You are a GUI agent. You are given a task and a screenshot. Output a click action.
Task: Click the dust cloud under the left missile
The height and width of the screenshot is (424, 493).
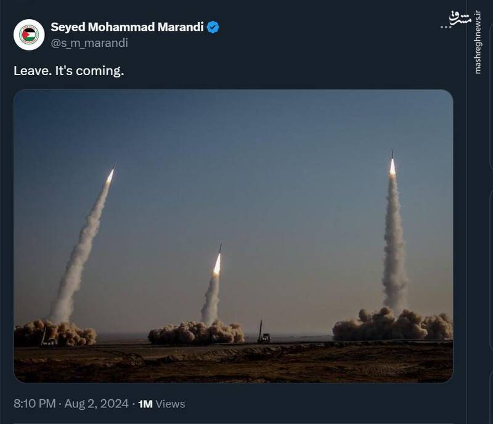[55, 333]
